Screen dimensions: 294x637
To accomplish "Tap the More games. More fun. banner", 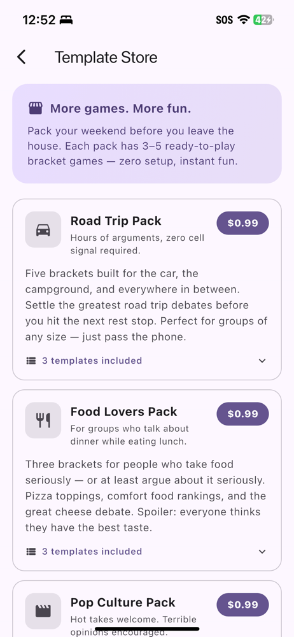I will coord(147,134).
